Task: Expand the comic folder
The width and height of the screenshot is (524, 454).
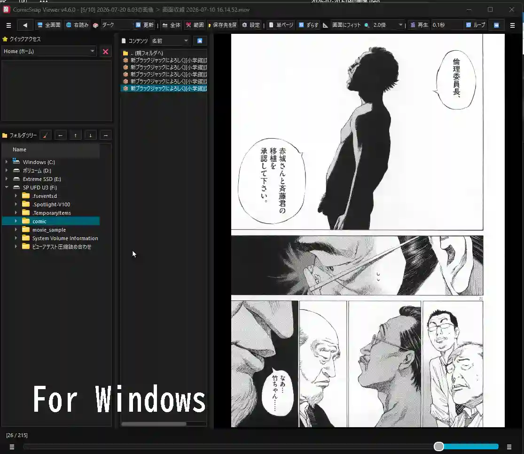Action: pos(16,221)
